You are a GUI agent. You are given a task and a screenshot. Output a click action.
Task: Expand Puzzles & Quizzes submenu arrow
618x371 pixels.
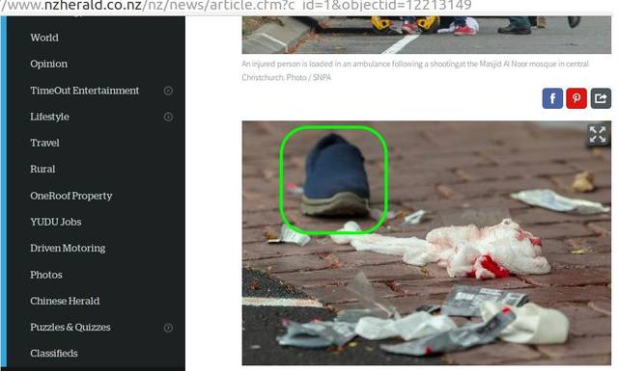(168, 328)
